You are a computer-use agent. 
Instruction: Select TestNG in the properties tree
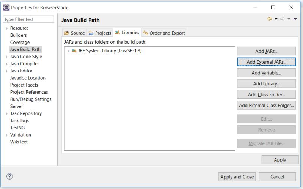(17, 128)
